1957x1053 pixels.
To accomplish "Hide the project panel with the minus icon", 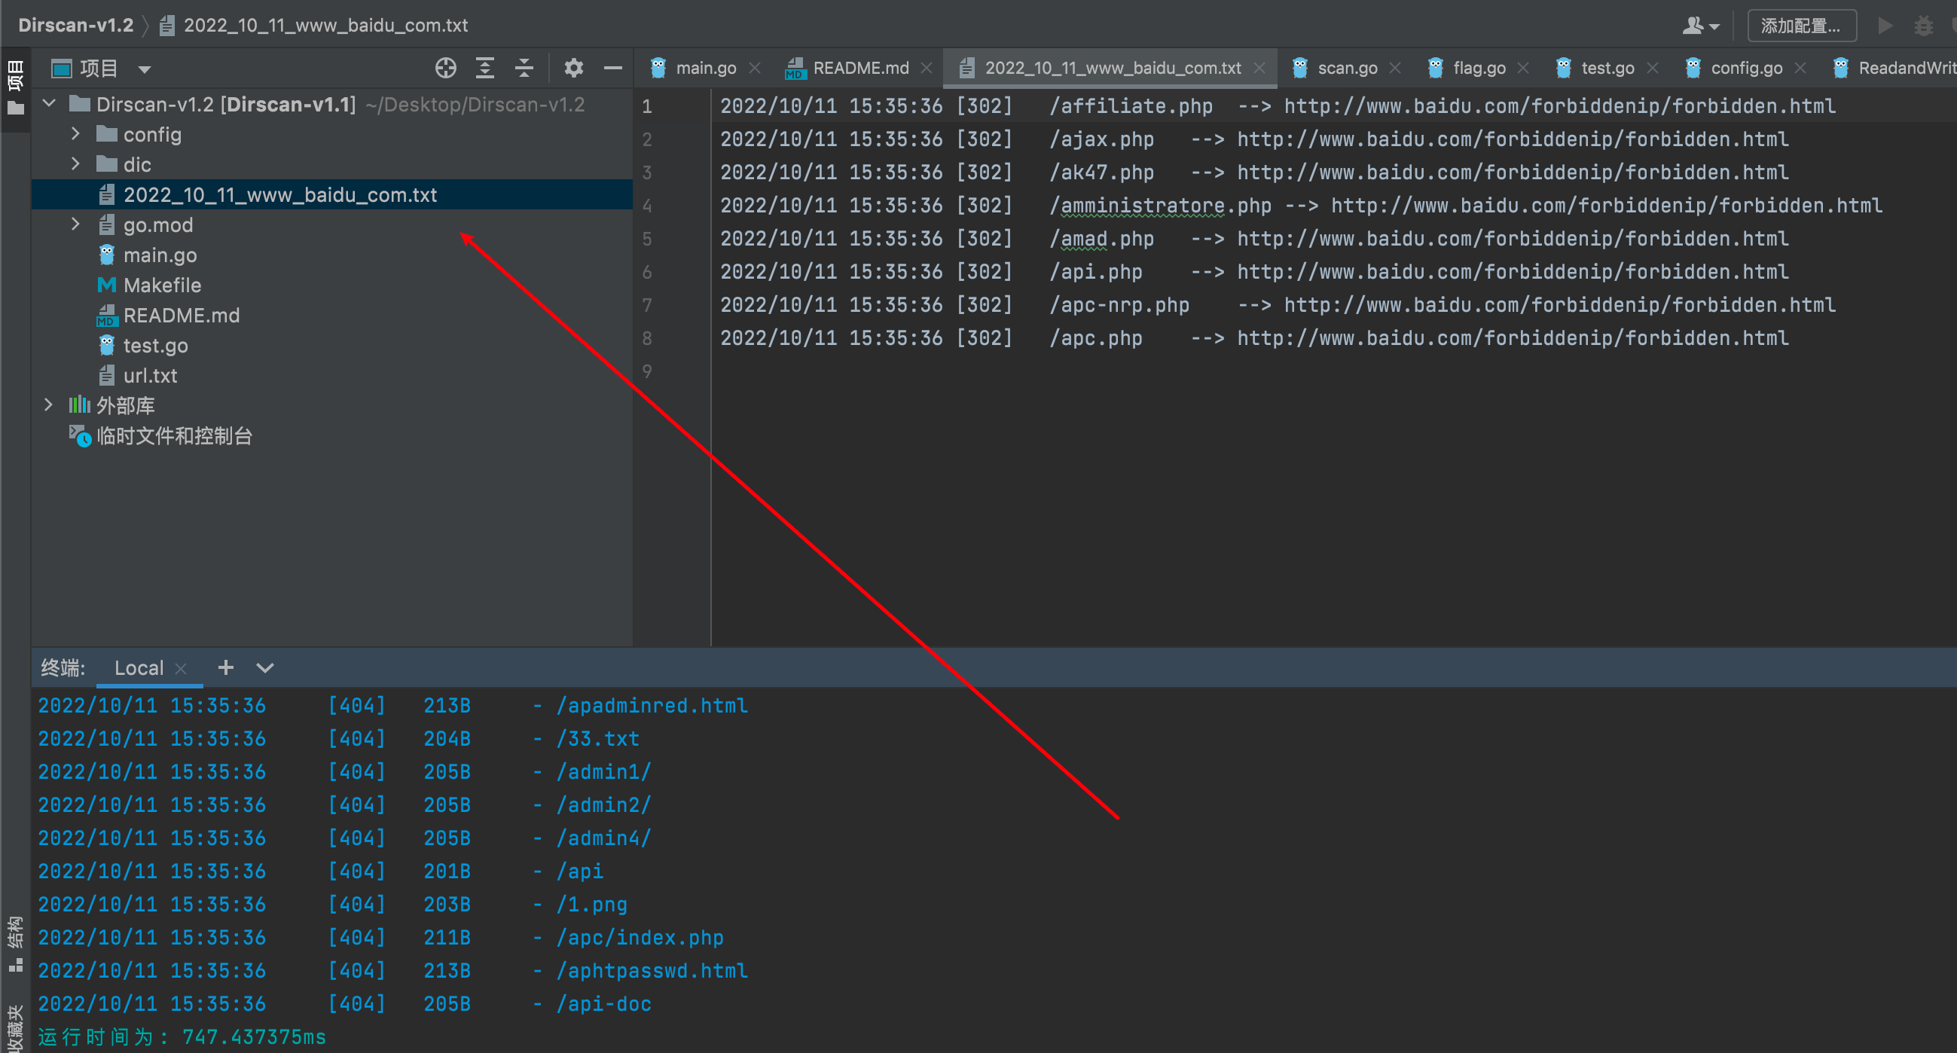I will coord(612,69).
